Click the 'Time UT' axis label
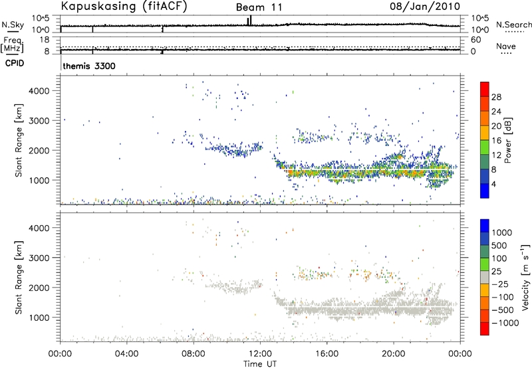The image size is (532, 368). (x=260, y=364)
